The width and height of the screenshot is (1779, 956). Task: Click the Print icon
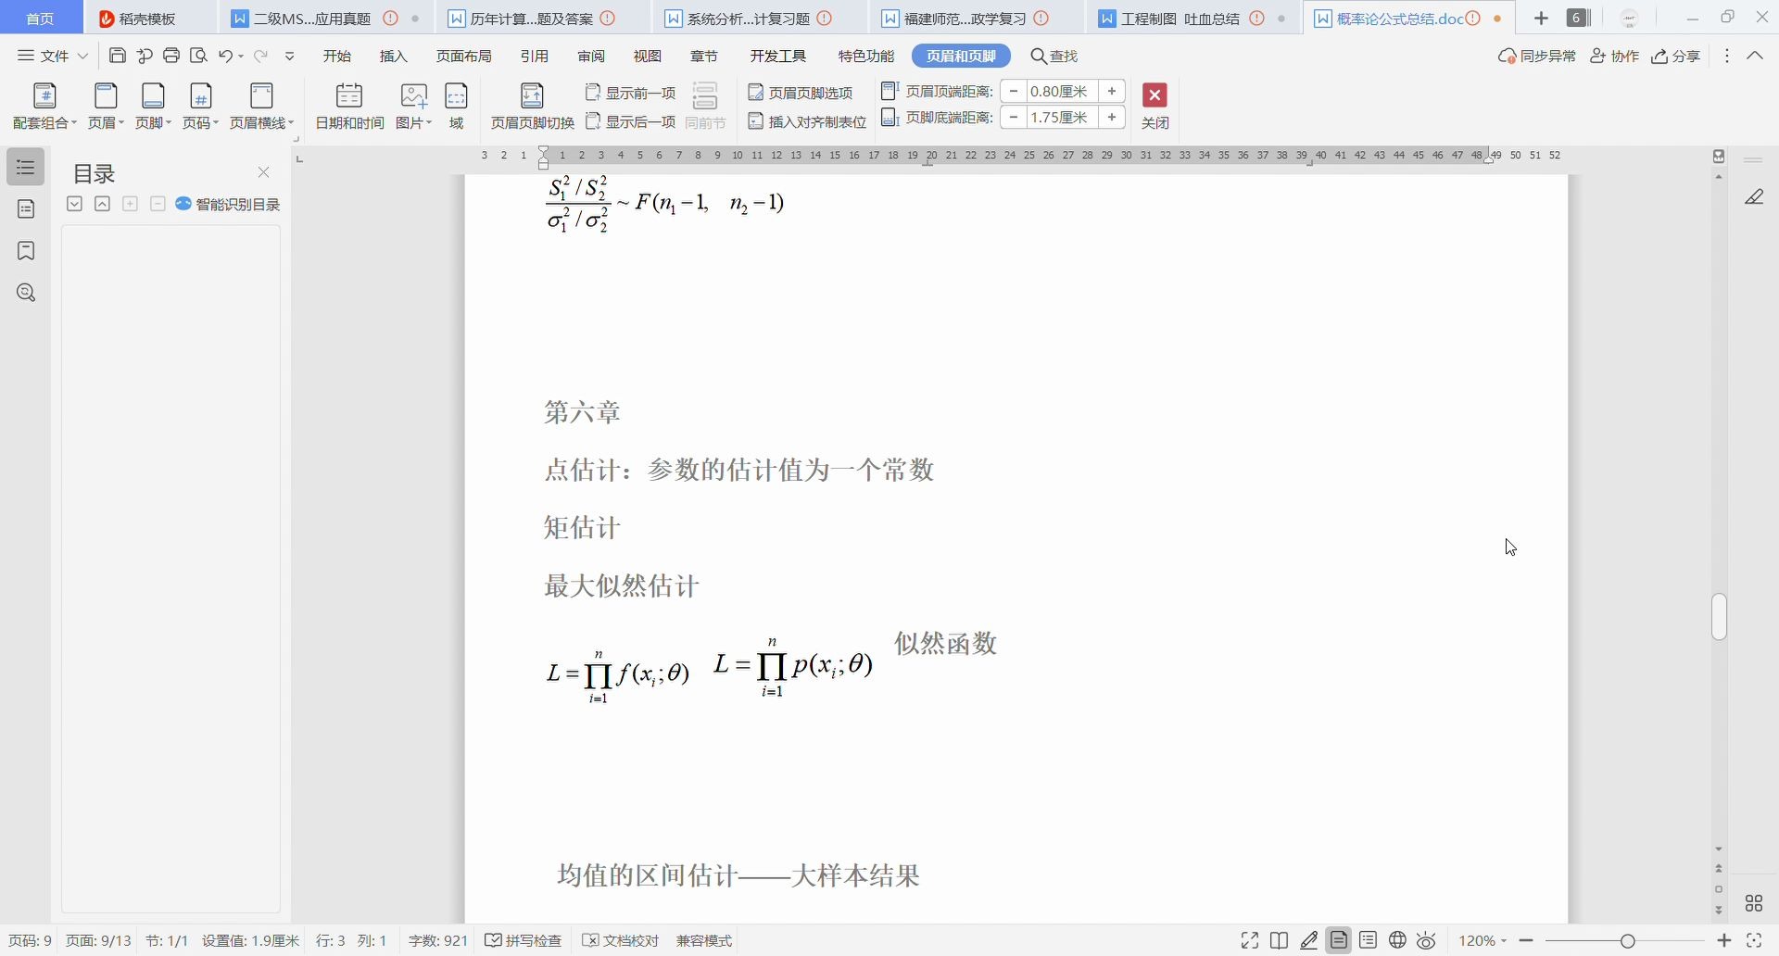tap(171, 56)
